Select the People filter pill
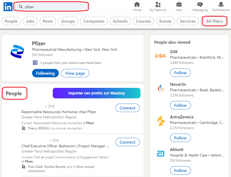This screenshot has width=231, height=177. pyautogui.click(x=11, y=21)
